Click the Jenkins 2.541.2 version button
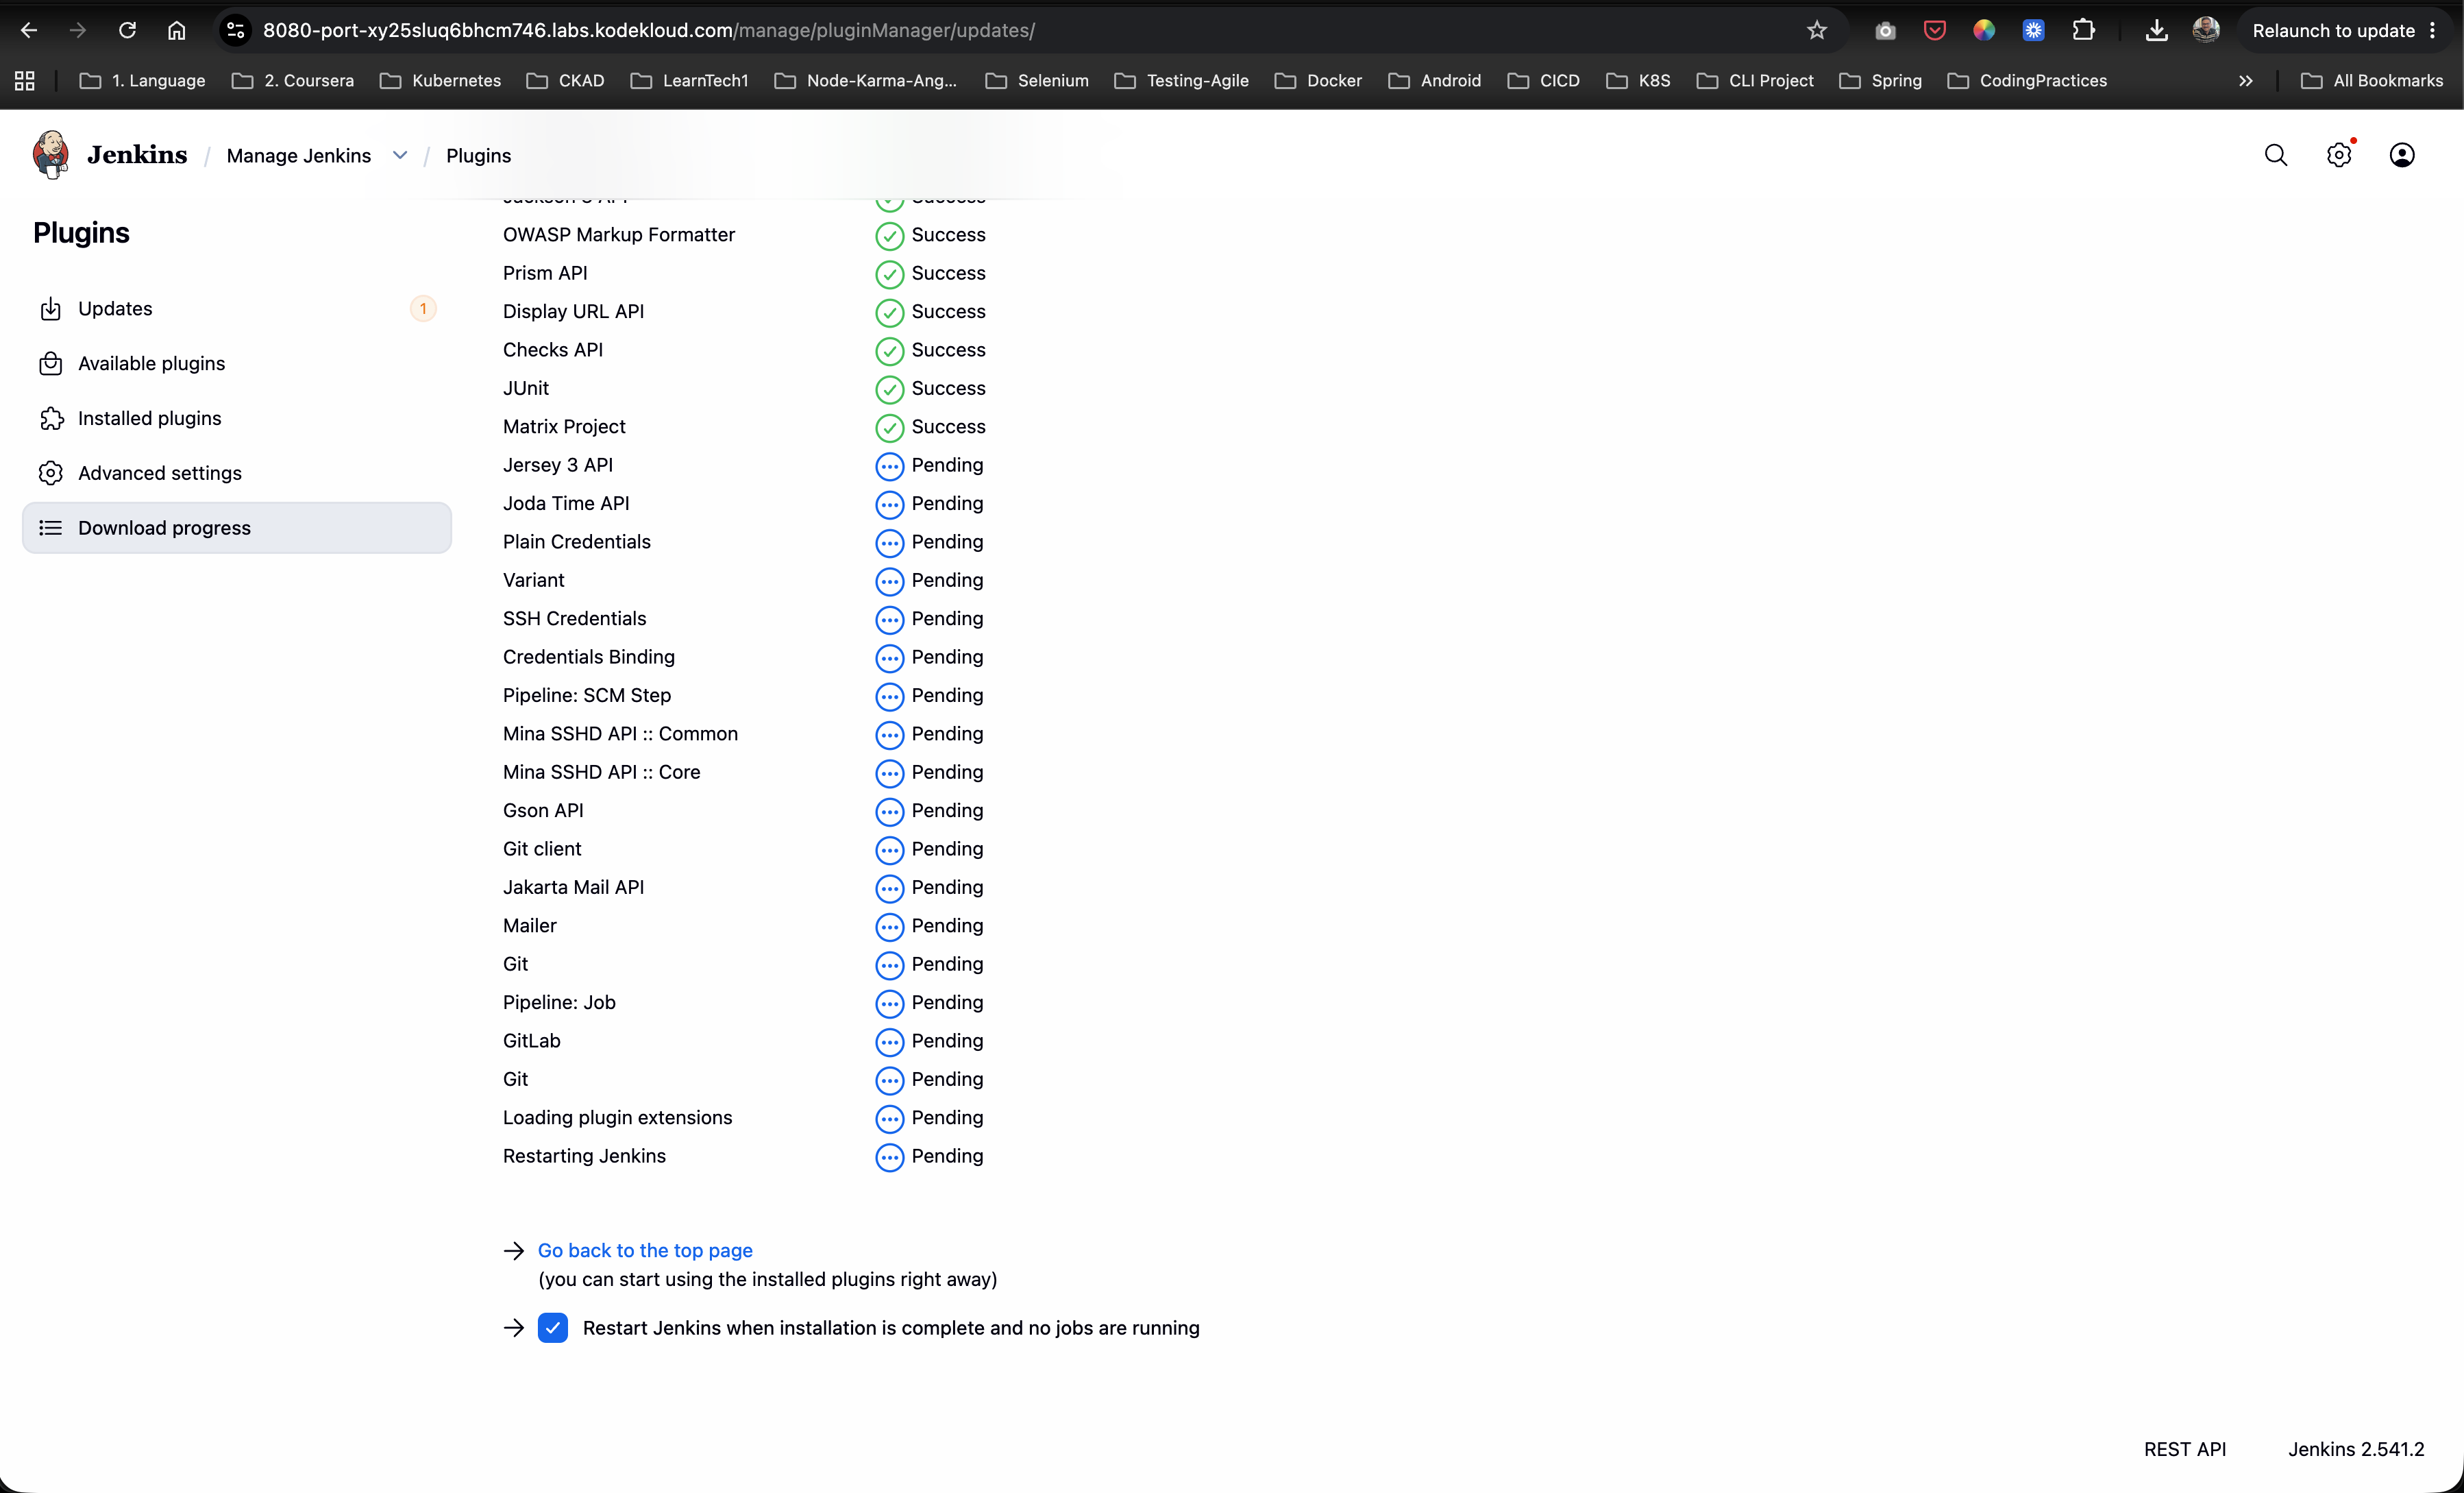This screenshot has height=1493, width=2464. (x=2356, y=1449)
